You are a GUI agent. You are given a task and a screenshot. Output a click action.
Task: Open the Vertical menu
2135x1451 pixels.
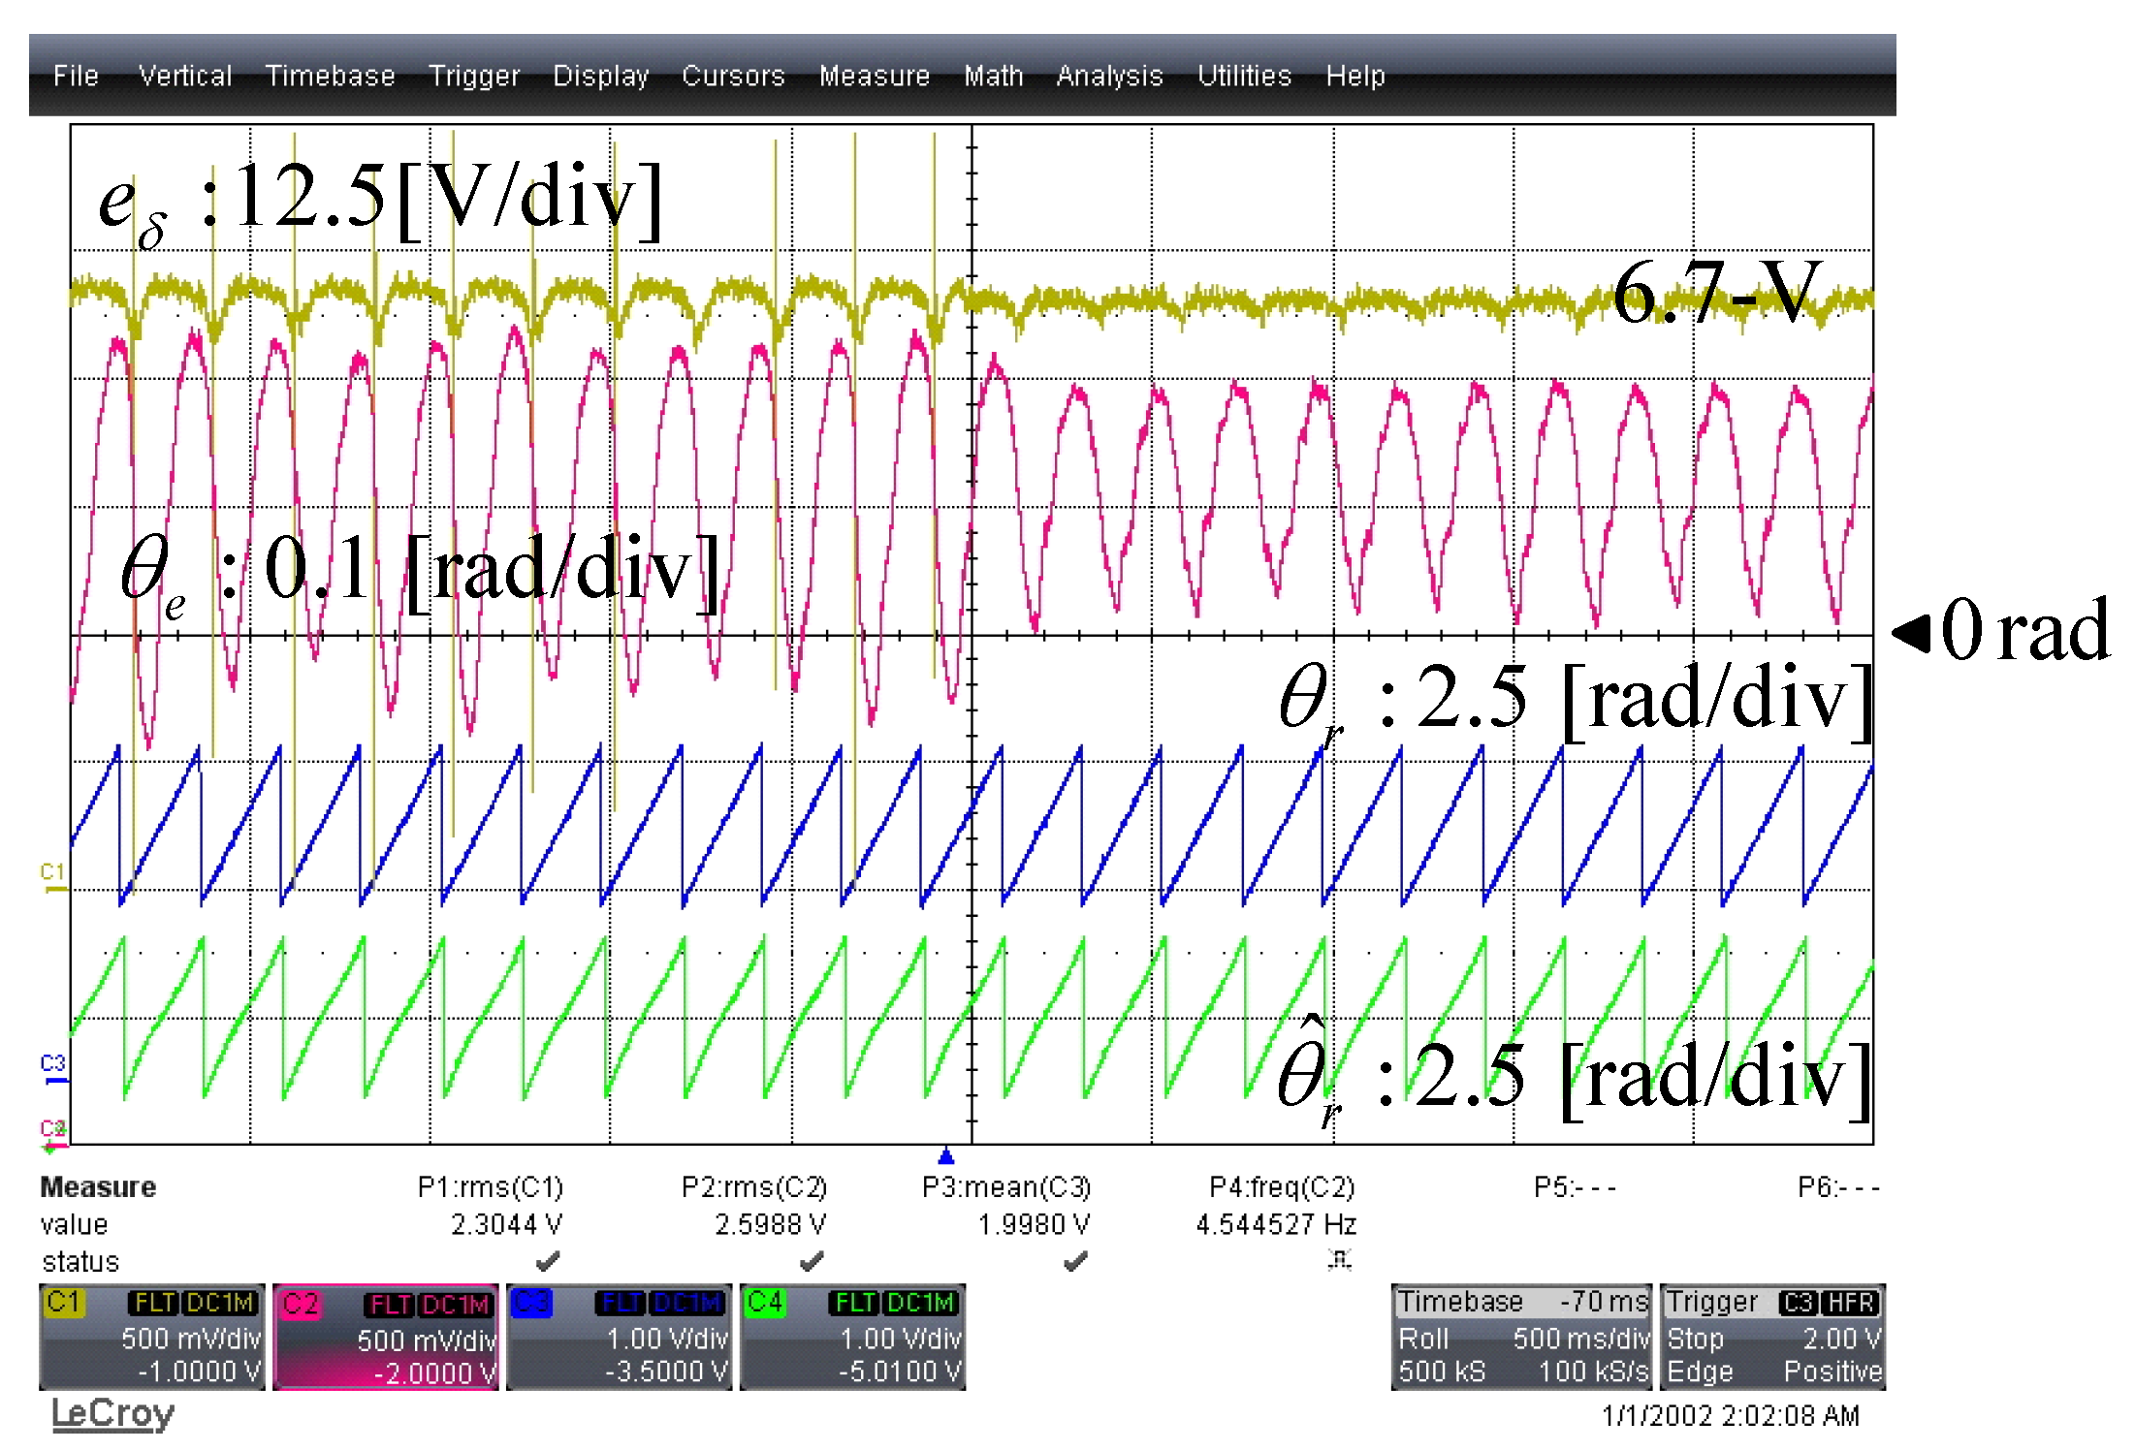[x=184, y=76]
